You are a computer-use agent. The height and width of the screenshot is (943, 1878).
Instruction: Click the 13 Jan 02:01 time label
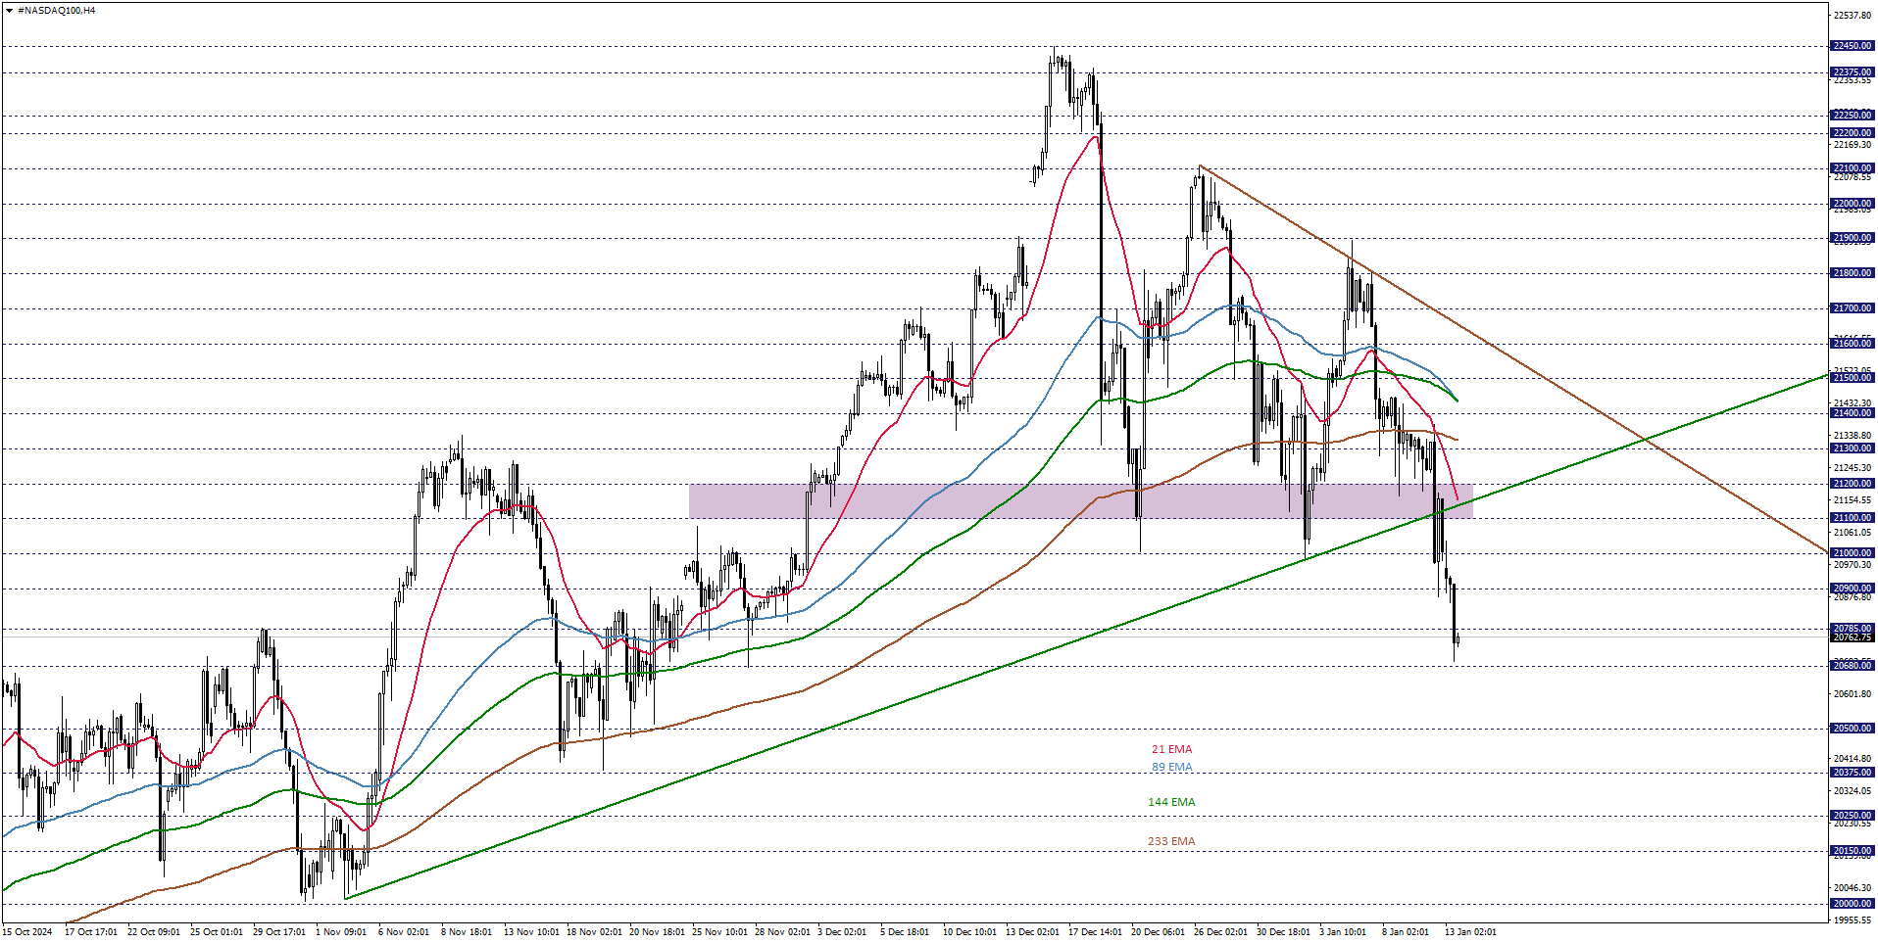1470,932
